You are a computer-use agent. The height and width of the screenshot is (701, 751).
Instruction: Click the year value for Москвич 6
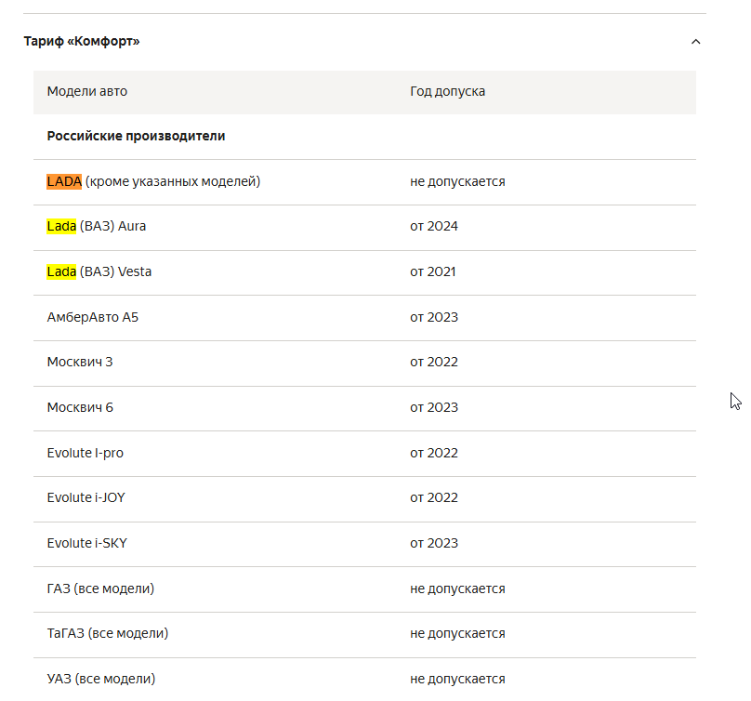pyautogui.click(x=434, y=407)
